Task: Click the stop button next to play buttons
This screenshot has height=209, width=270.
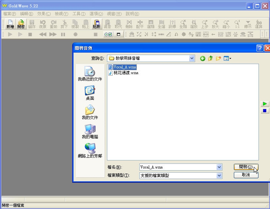Action: (x=30, y=34)
